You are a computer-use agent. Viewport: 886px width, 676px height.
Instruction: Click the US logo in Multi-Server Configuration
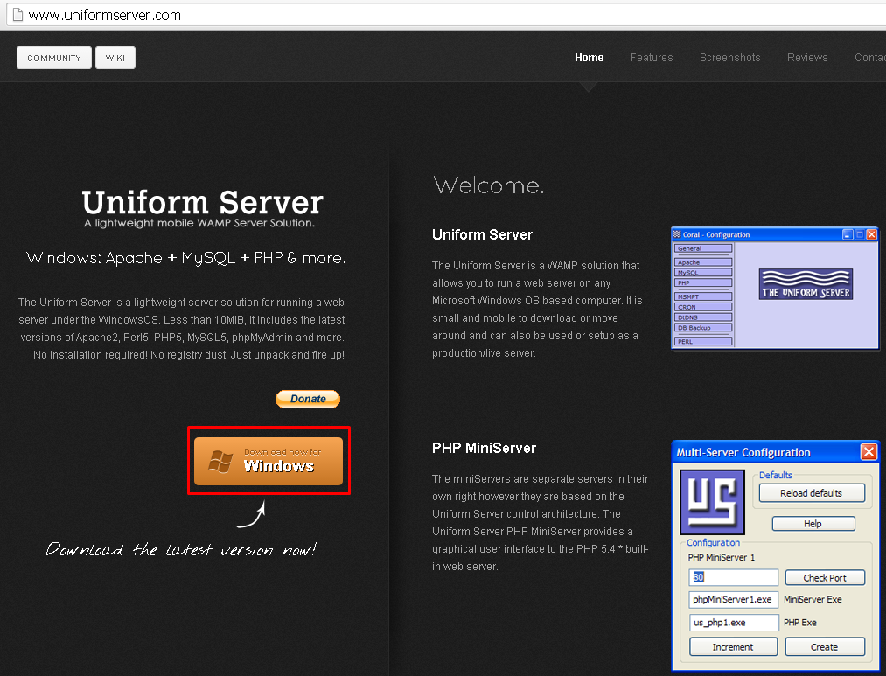click(712, 502)
